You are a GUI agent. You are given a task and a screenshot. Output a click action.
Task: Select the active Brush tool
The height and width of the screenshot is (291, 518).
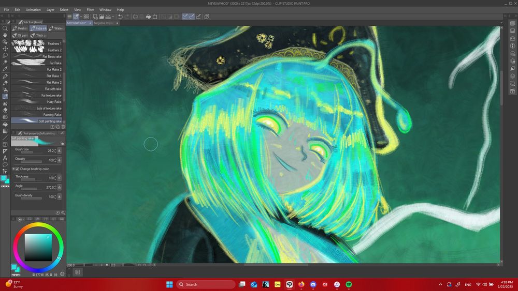[x=5, y=97]
